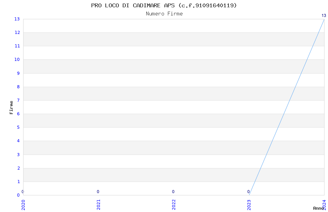Click the data label 13 at top right
The width and height of the screenshot is (328, 212).
[324, 15]
